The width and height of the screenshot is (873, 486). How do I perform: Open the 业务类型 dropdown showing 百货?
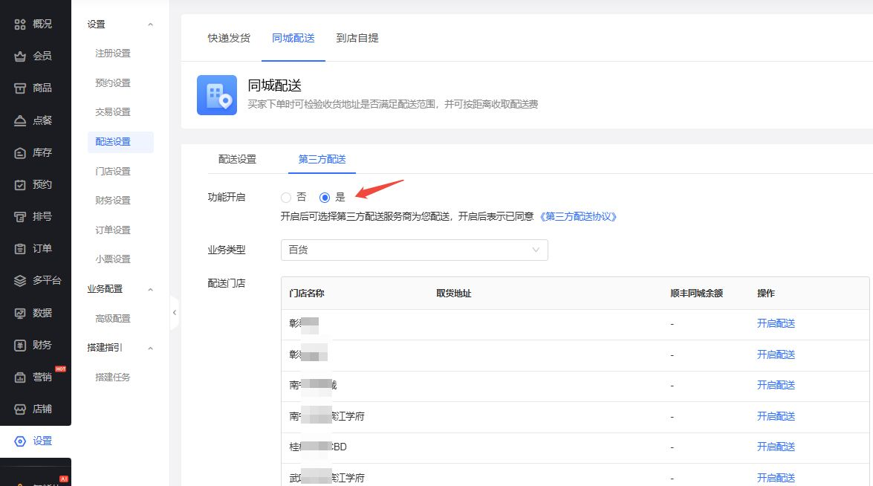pos(414,250)
